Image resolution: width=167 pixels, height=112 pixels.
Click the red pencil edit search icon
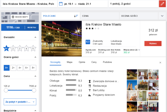[162, 4]
